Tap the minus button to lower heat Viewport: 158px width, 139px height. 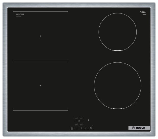tap(77, 128)
